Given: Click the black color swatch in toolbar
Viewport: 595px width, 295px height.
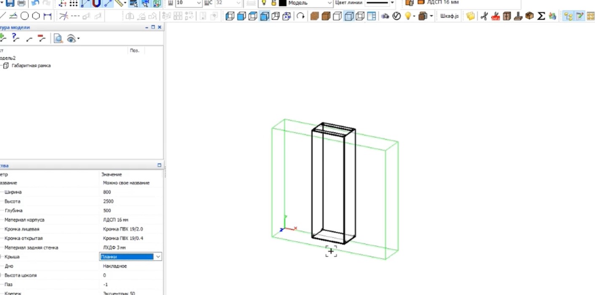Looking at the screenshot, I should 283,3.
